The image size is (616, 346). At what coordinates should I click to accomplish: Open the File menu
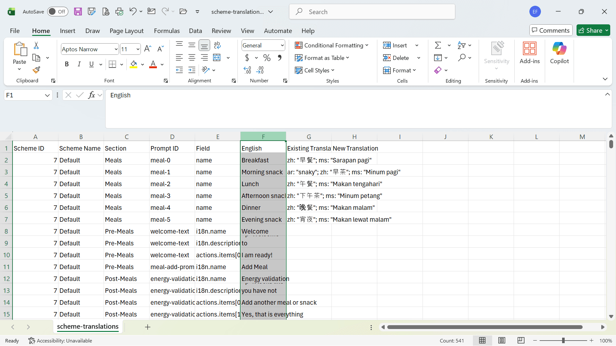coord(15,31)
